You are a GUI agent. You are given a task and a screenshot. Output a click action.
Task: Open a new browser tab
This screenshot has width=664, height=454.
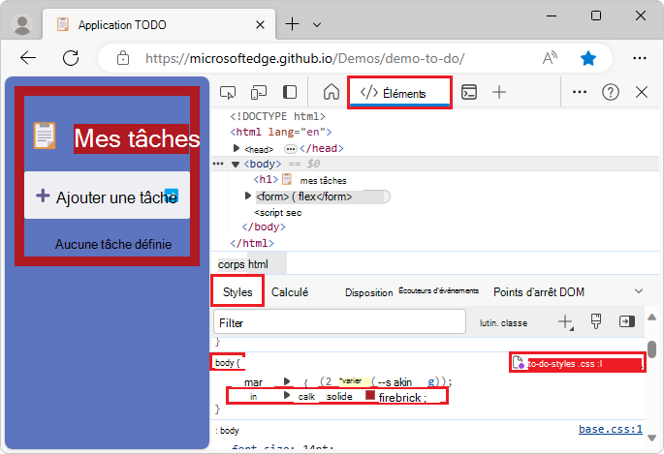292,24
